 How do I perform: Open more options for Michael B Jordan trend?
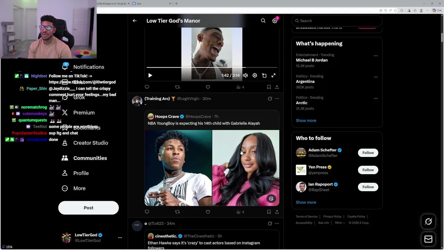click(376, 56)
